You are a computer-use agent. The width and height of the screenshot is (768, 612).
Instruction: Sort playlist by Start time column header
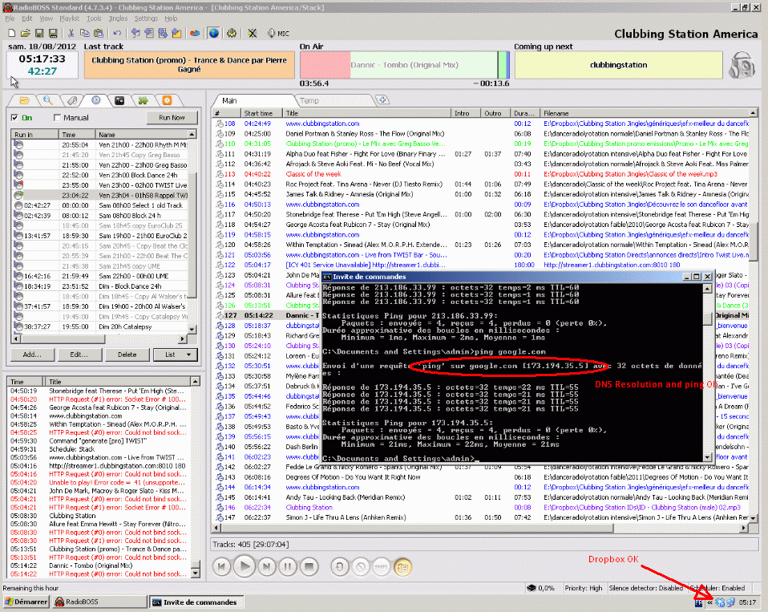tap(262, 113)
